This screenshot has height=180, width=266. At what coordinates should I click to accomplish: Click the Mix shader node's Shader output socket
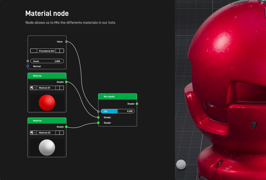(137, 104)
